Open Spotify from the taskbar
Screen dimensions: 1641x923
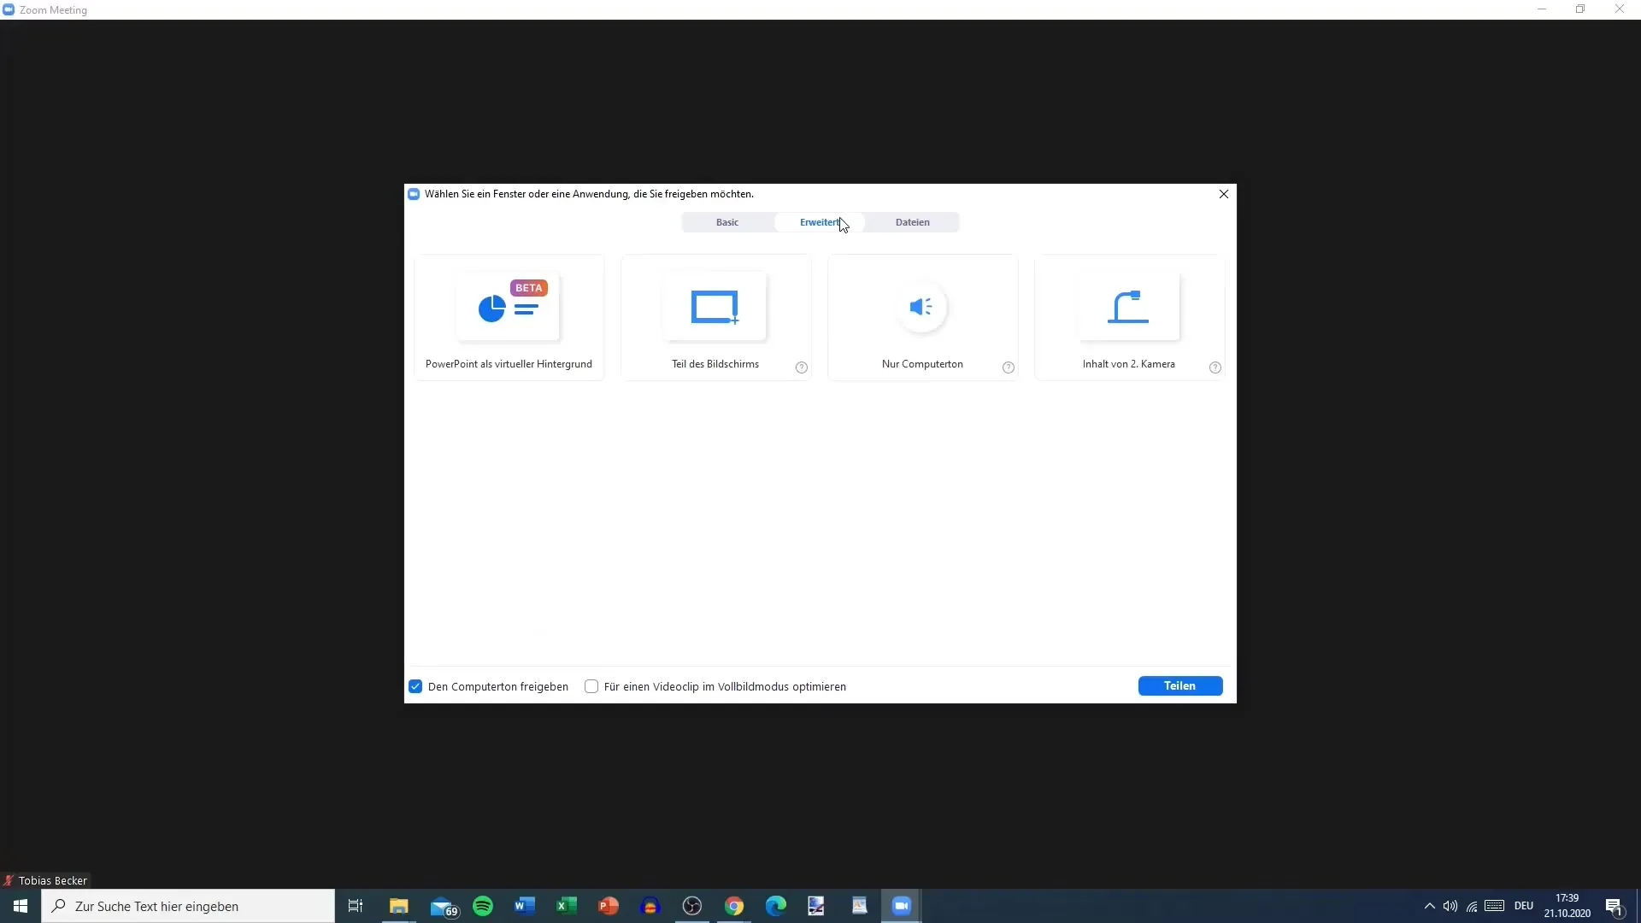point(483,906)
